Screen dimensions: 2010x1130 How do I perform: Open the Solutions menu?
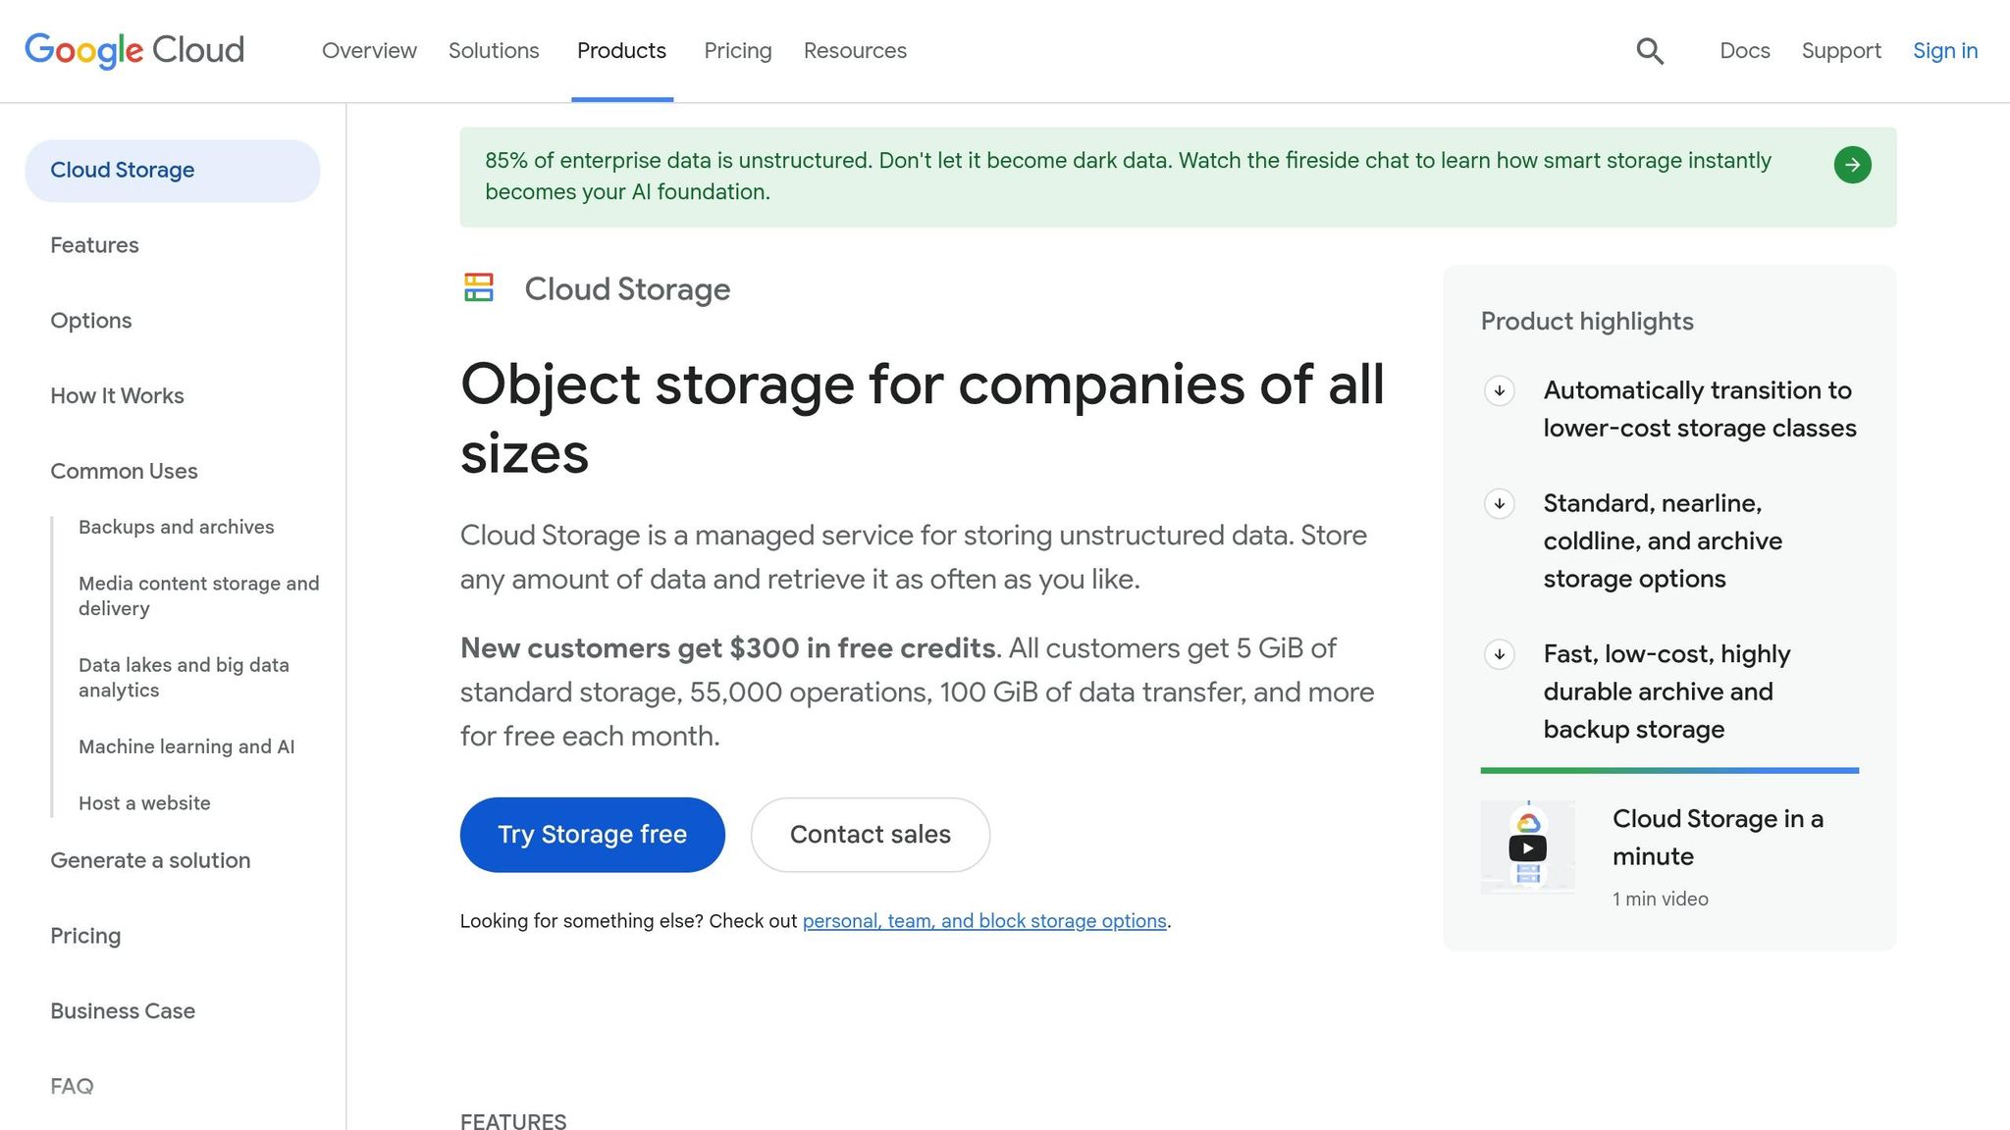pos(494,51)
